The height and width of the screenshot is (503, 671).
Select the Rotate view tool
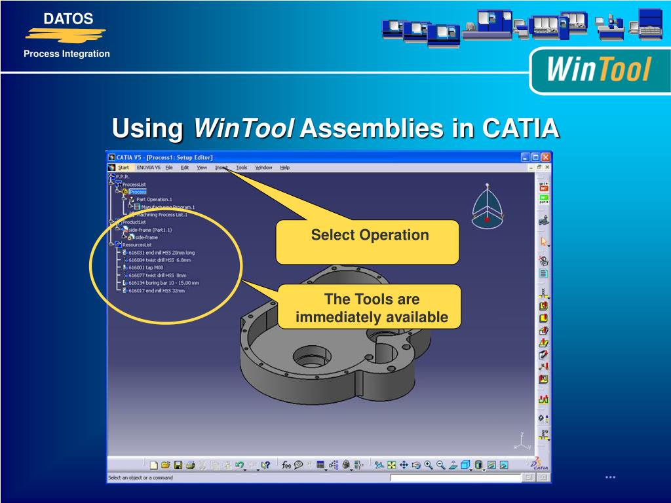pyautogui.click(x=415, y=465)
